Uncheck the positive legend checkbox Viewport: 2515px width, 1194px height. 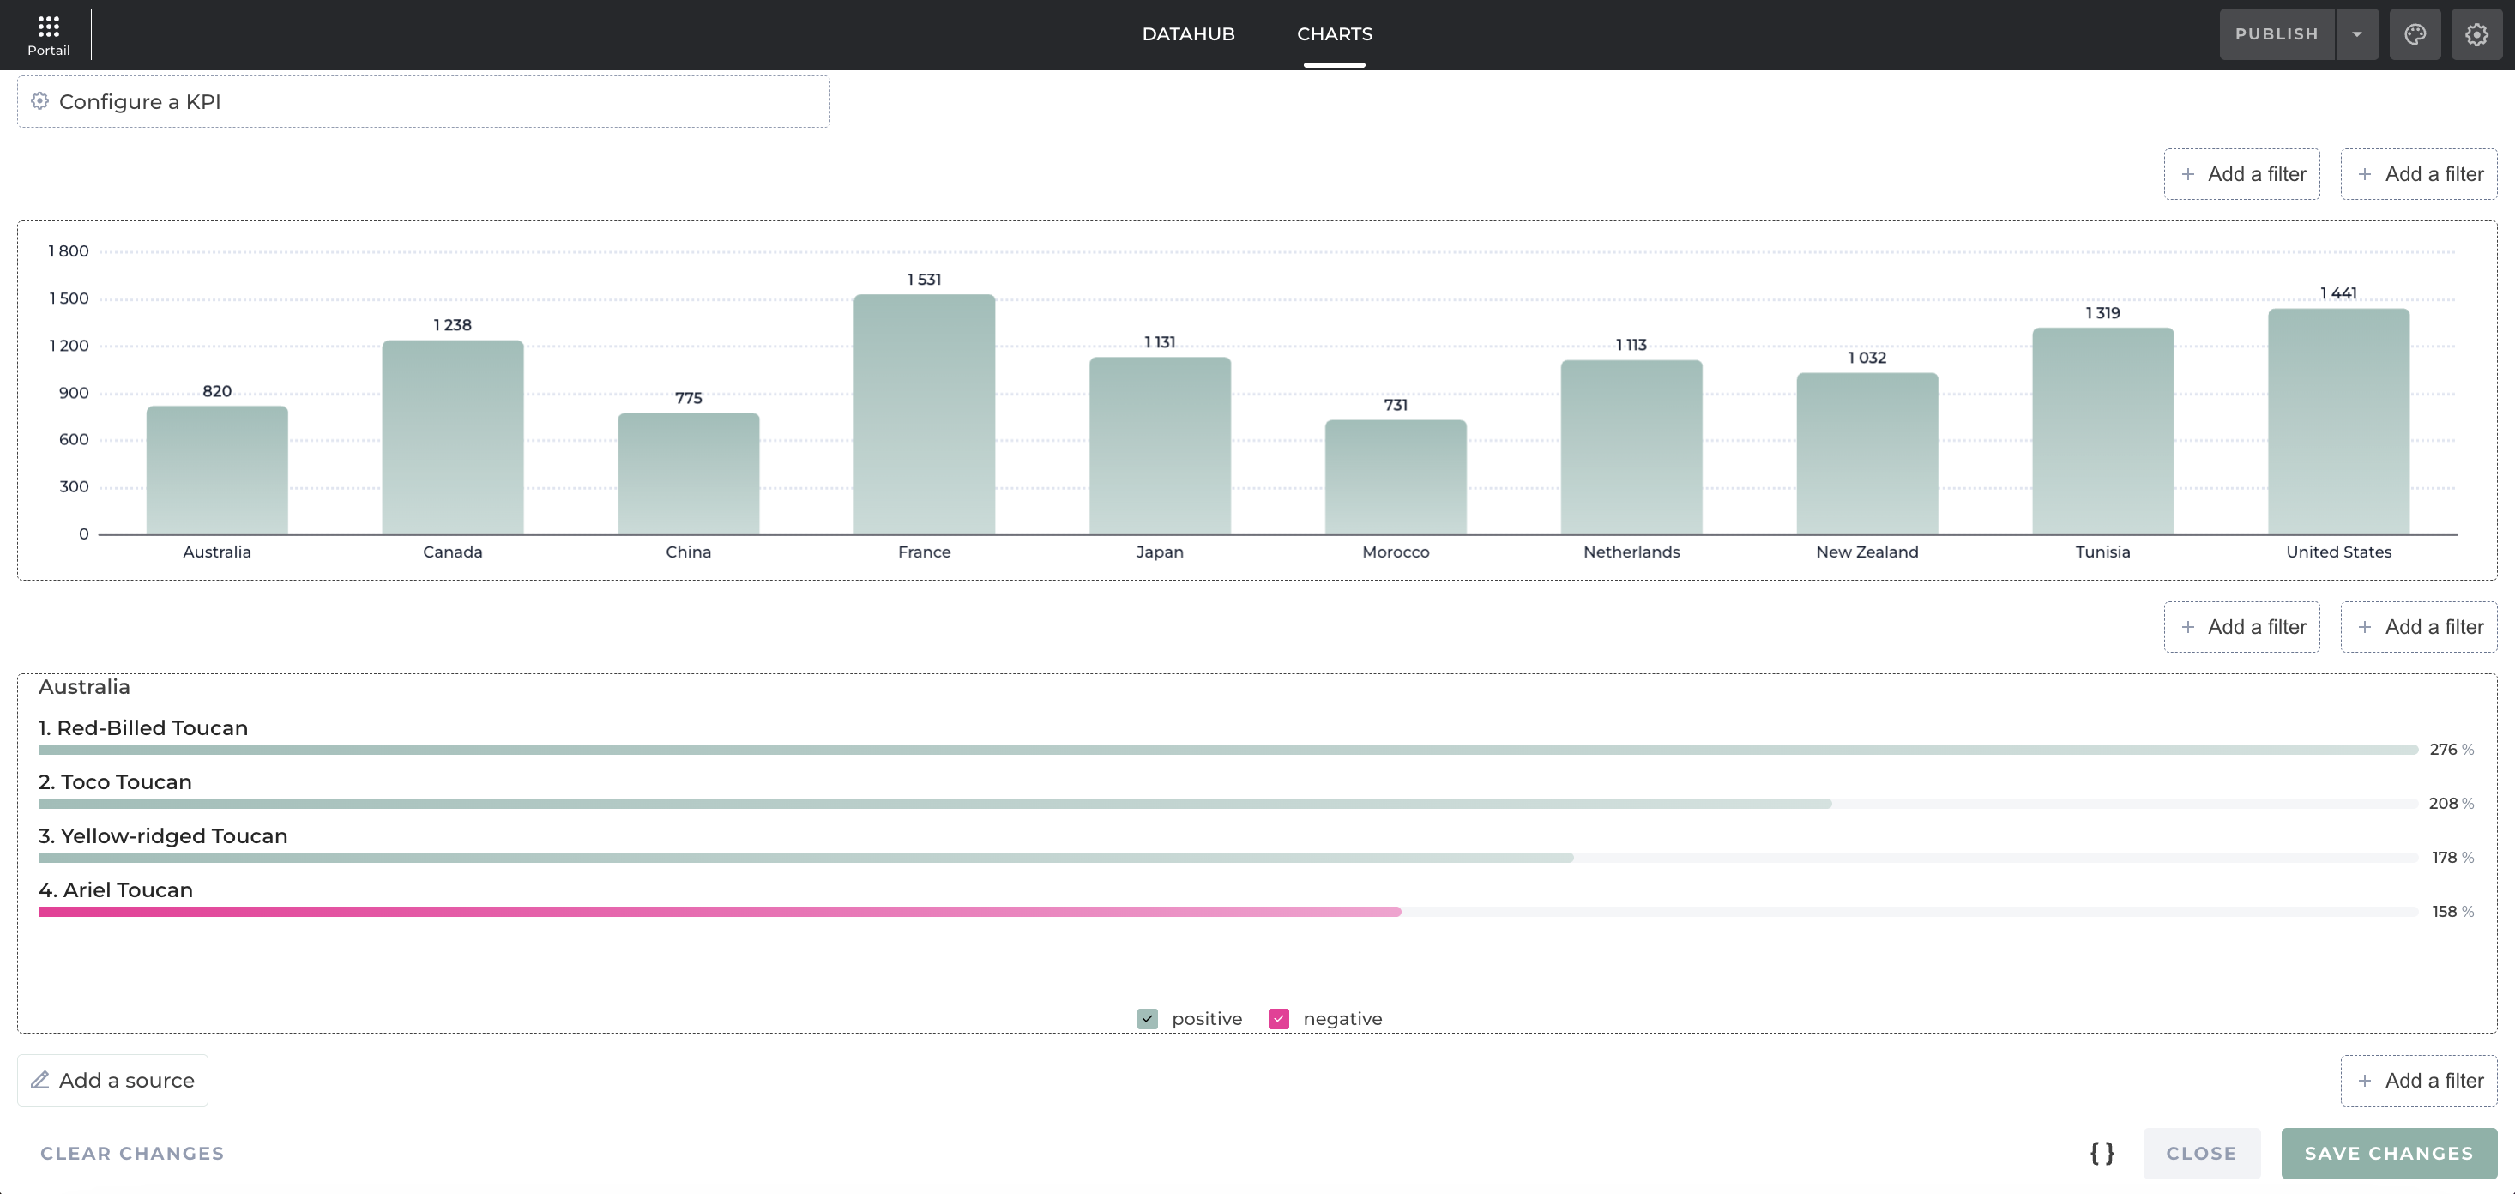1147,1019
